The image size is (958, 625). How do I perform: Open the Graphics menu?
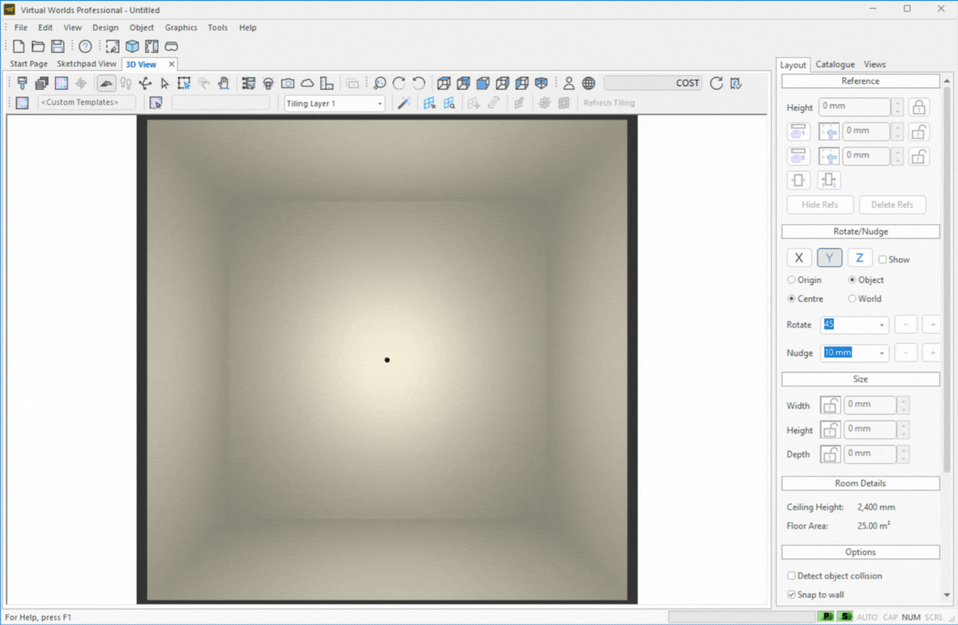pos(181,27)
